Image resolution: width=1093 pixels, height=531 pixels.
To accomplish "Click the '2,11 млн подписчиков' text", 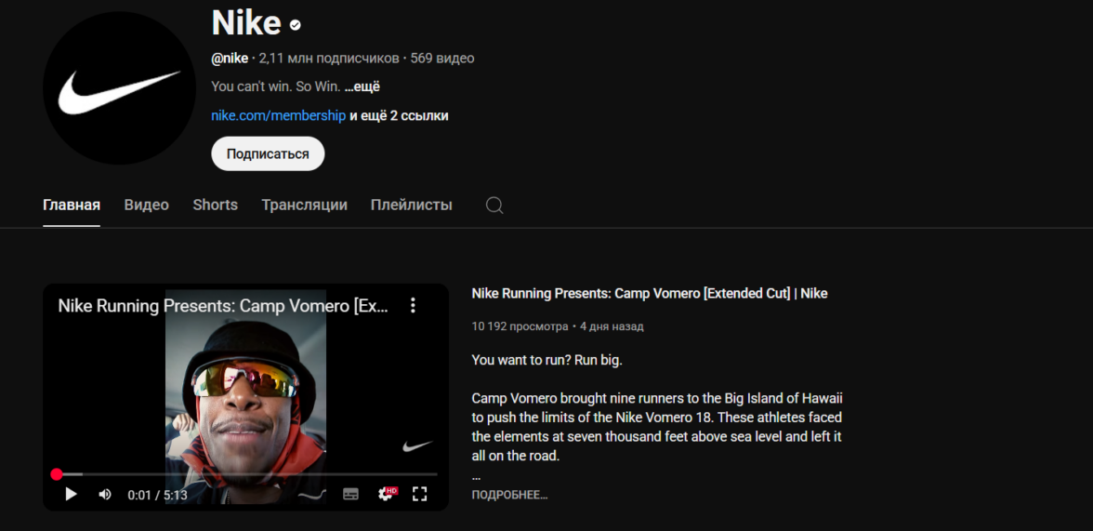I will click(x=328, y=59).
